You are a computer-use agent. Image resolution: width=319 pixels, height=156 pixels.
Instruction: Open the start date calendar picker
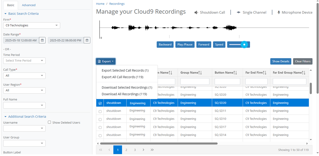point(42,40)
